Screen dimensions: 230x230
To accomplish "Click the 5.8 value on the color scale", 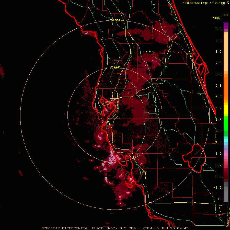I will pos(218,86).
